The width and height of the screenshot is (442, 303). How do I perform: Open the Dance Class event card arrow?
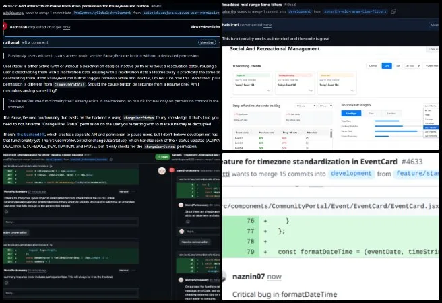(x=352, y=90)
